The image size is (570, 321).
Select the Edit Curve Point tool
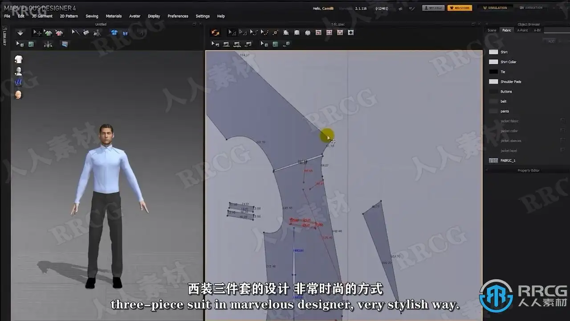click(265, 33)
